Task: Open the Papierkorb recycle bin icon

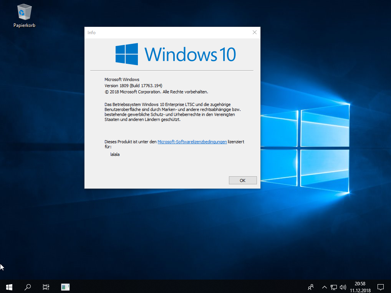Action: [24, 16]
